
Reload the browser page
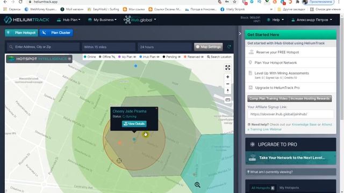point(20,2)
